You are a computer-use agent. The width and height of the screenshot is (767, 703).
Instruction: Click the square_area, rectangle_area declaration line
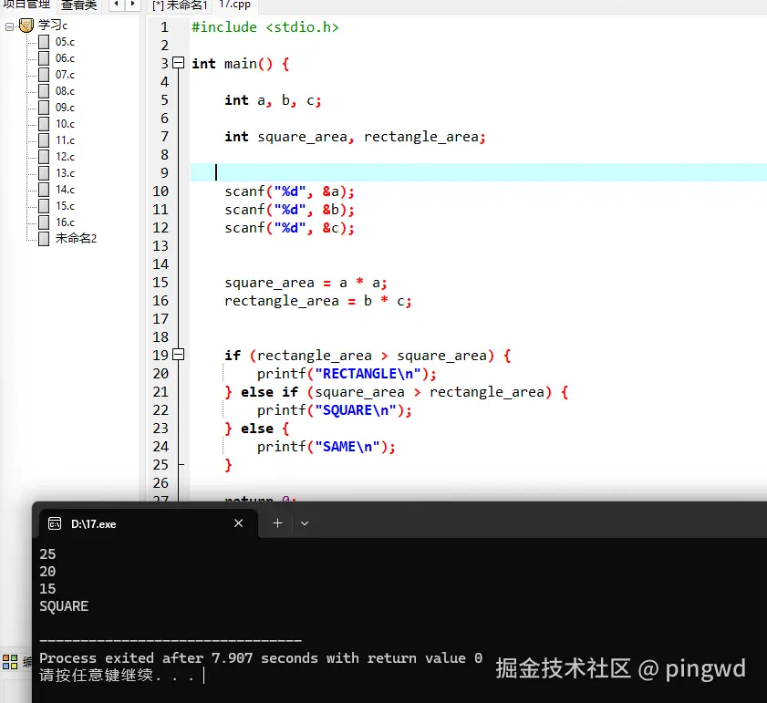[x=355, y=137]
